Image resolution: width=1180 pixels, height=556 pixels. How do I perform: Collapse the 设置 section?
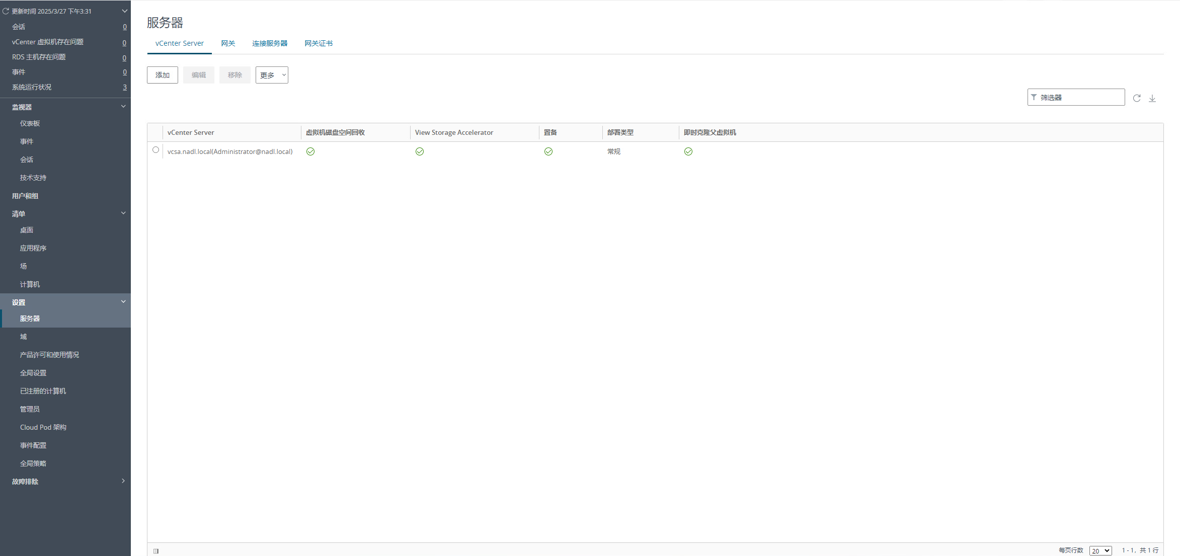coord(123,301)
